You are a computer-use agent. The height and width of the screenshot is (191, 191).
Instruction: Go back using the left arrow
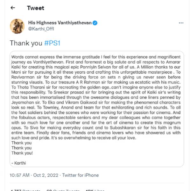13,8
